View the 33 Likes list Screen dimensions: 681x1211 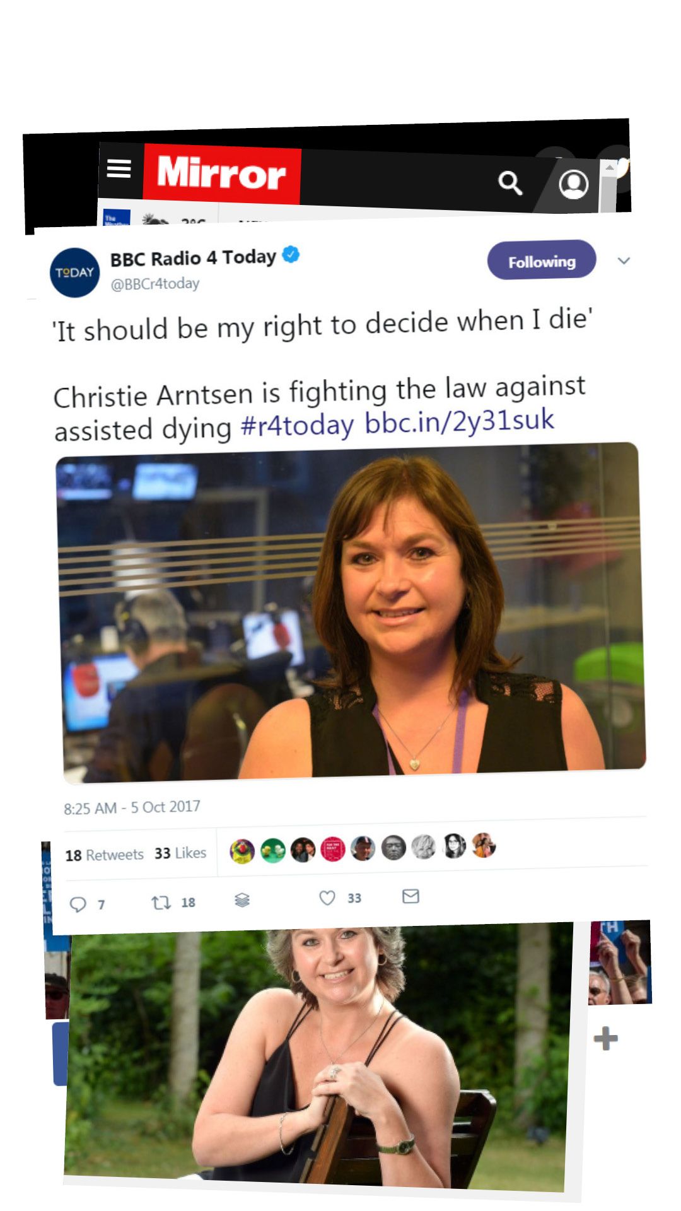[180, 853]
